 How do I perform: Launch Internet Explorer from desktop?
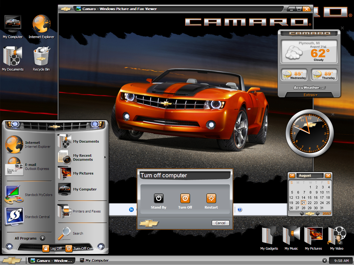41,27
